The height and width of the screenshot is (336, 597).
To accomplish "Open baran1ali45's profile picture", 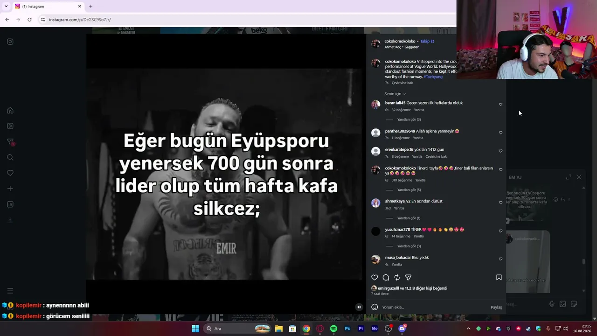I will 375,105.
